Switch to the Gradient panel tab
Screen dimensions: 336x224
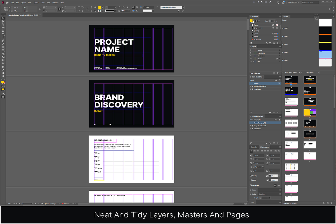coord(262,194)
